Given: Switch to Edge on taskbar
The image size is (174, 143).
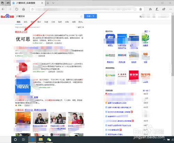Looking at the screenshot, I should click(32, 140).
